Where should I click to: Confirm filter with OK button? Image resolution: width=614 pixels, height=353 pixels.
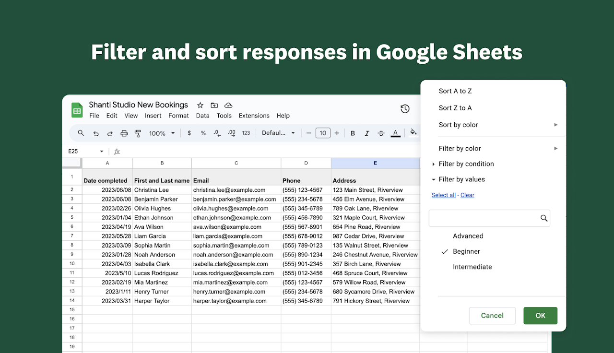pos(541,316)
